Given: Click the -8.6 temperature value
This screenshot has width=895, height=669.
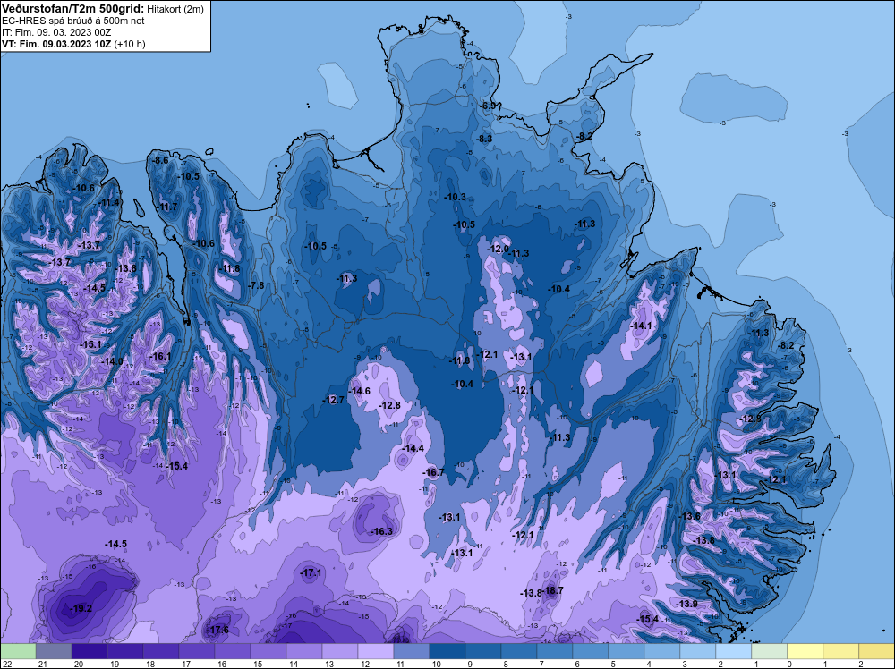Looking at the screenshot, I should pos(160,160).
